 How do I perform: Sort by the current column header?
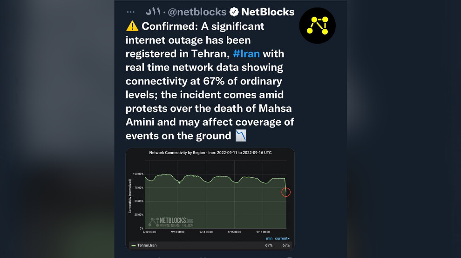tap(280, 239)
